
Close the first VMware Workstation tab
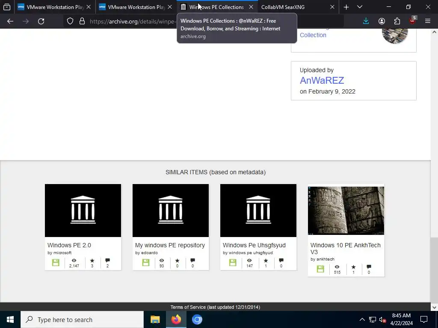(x=89, y=7)
